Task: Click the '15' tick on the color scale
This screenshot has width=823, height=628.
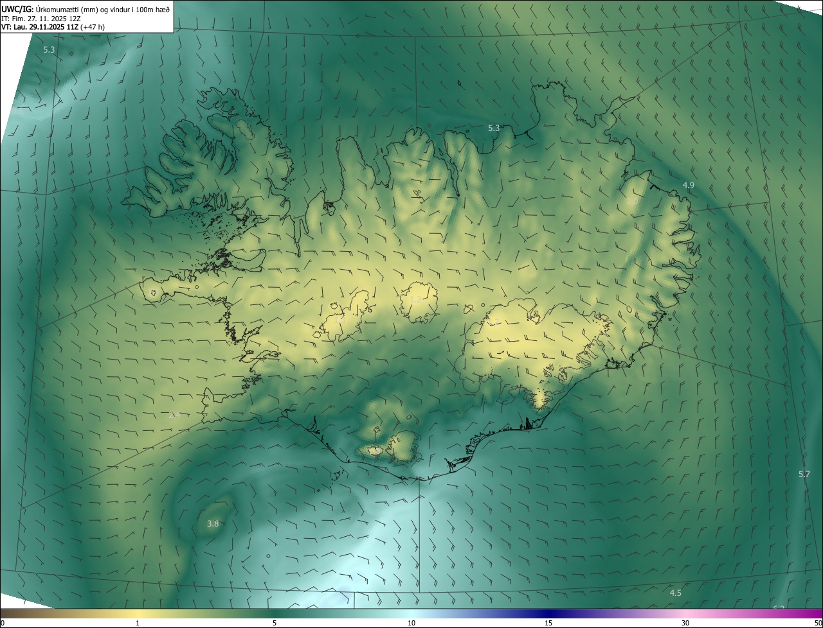Action: 548,623
